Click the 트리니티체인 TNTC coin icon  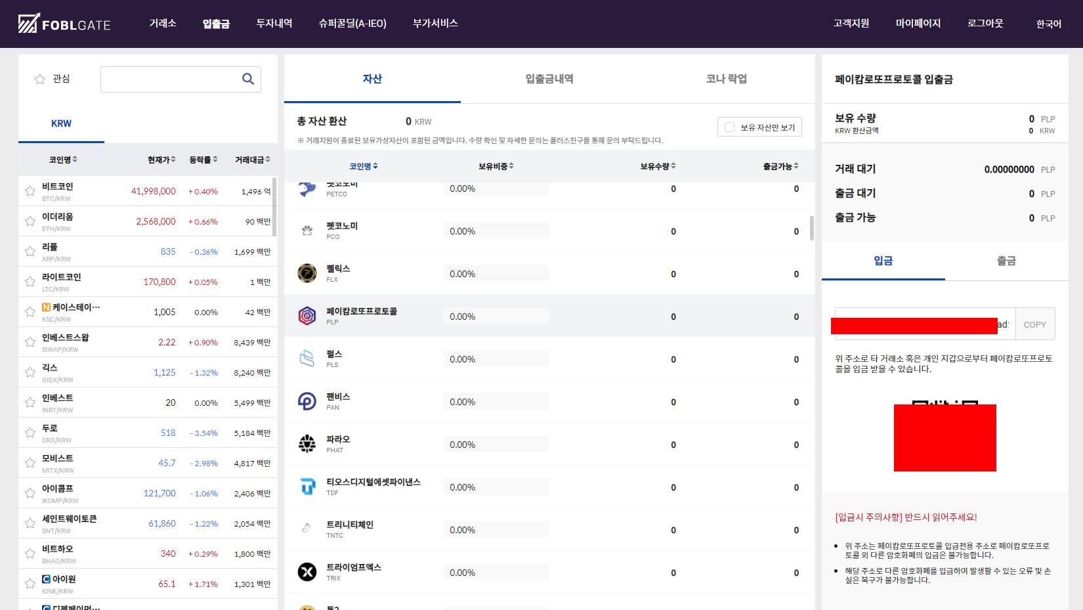tap(307, 528)
